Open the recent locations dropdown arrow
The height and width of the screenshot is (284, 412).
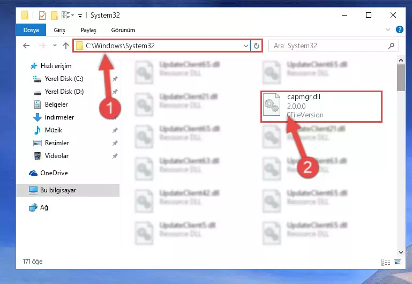55,46
